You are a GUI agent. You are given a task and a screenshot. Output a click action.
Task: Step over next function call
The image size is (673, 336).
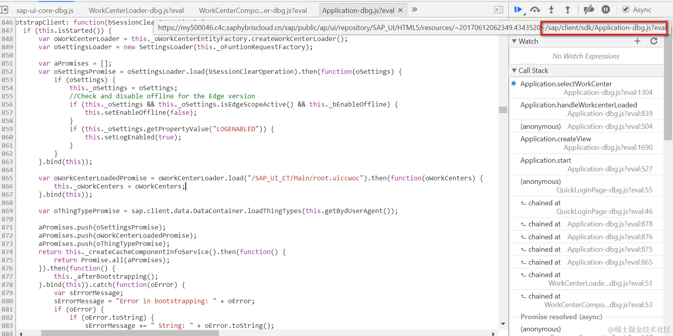(x=535, y=9)
